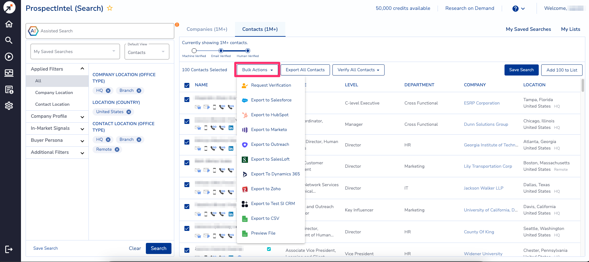Click the app logo arrow icon
This screenshot has width=589, height=262.
9,7
